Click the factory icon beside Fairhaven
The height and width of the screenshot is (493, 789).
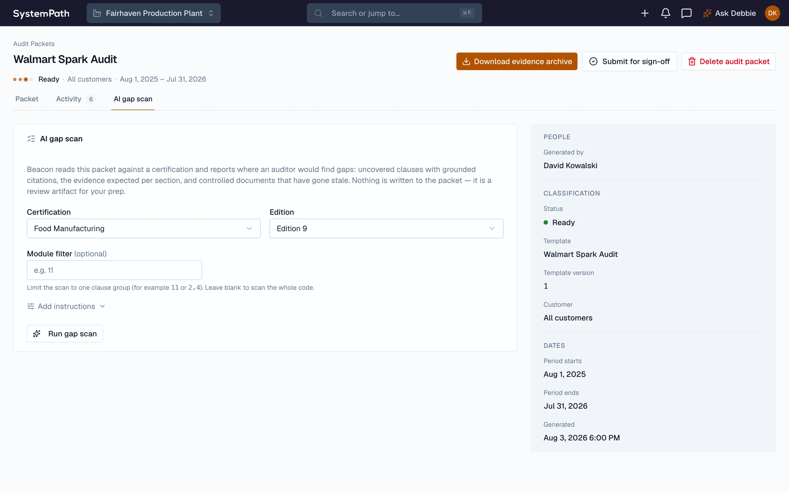tap(97, 13)
